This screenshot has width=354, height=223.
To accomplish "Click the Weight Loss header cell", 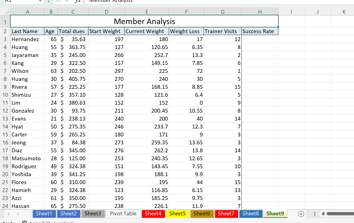I will point(186,31).
